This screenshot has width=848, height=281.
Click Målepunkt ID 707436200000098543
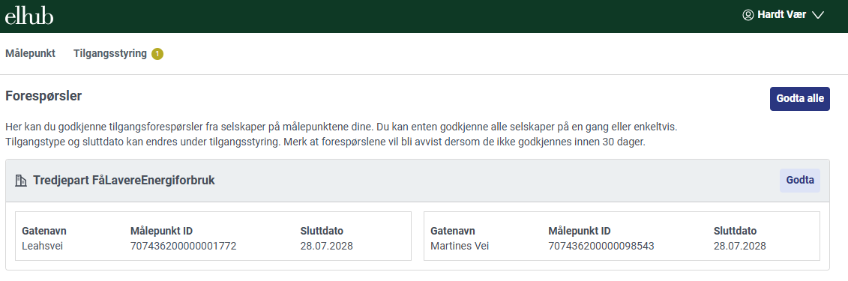[x=601, y=247]
